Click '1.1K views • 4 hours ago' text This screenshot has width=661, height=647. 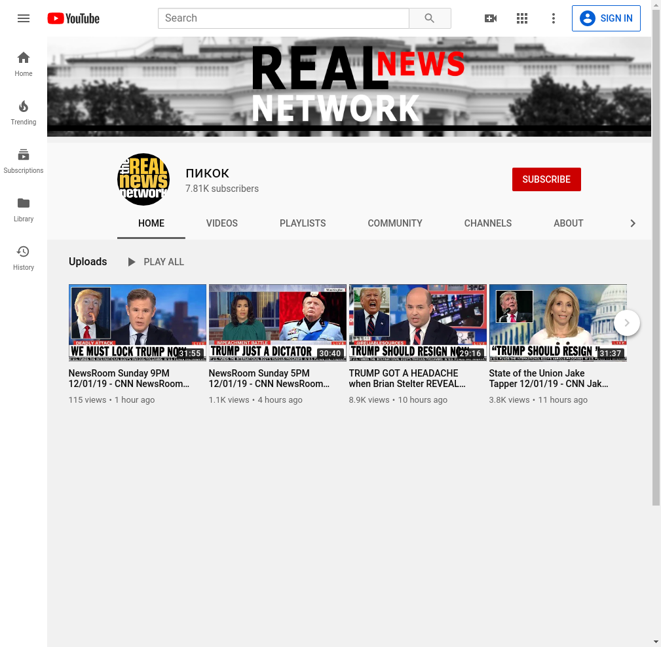pos(255,400)
